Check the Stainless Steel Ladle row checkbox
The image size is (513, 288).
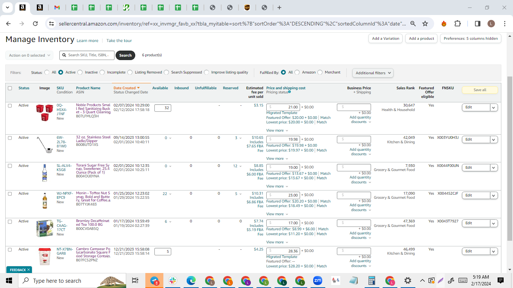(x=10, y=138)
